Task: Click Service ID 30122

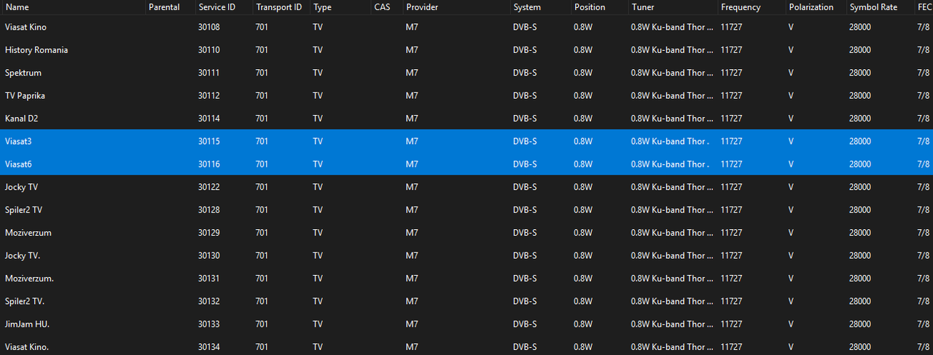Action: 208,187
